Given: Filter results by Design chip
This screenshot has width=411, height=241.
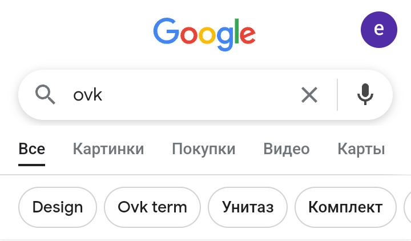Looking at the screenshot, I should (58, 207).
